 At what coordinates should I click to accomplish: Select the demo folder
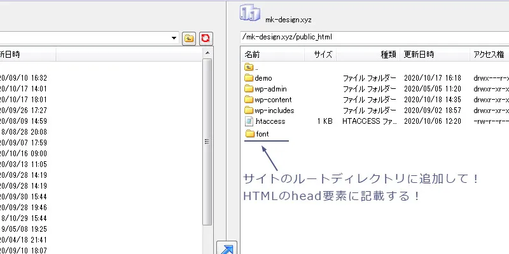(x=263, y=78)
